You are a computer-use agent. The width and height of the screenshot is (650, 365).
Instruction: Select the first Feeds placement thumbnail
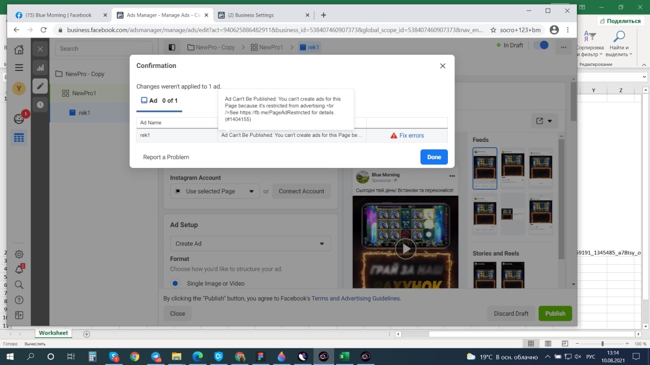click(x=485, y=168)
